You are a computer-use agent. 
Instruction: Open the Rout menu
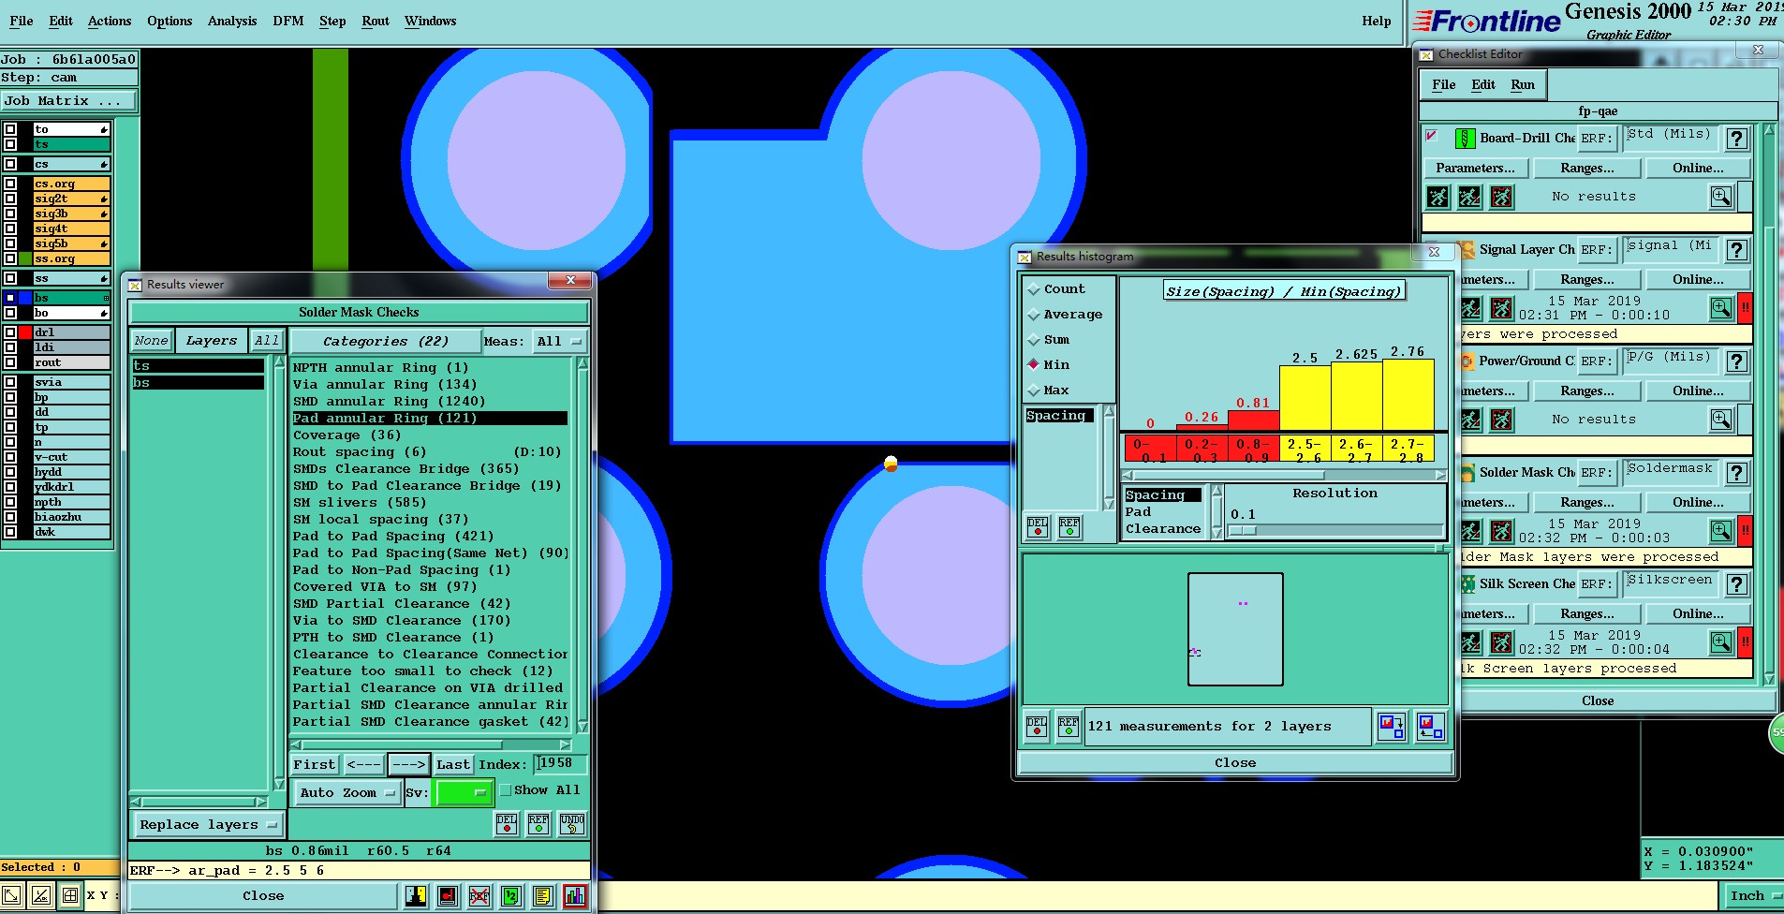[x=376, y=21]
